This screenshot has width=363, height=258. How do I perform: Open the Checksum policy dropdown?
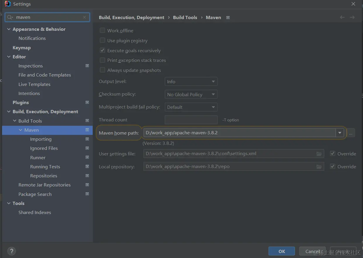pyautogui.click(x=191, y=94)
